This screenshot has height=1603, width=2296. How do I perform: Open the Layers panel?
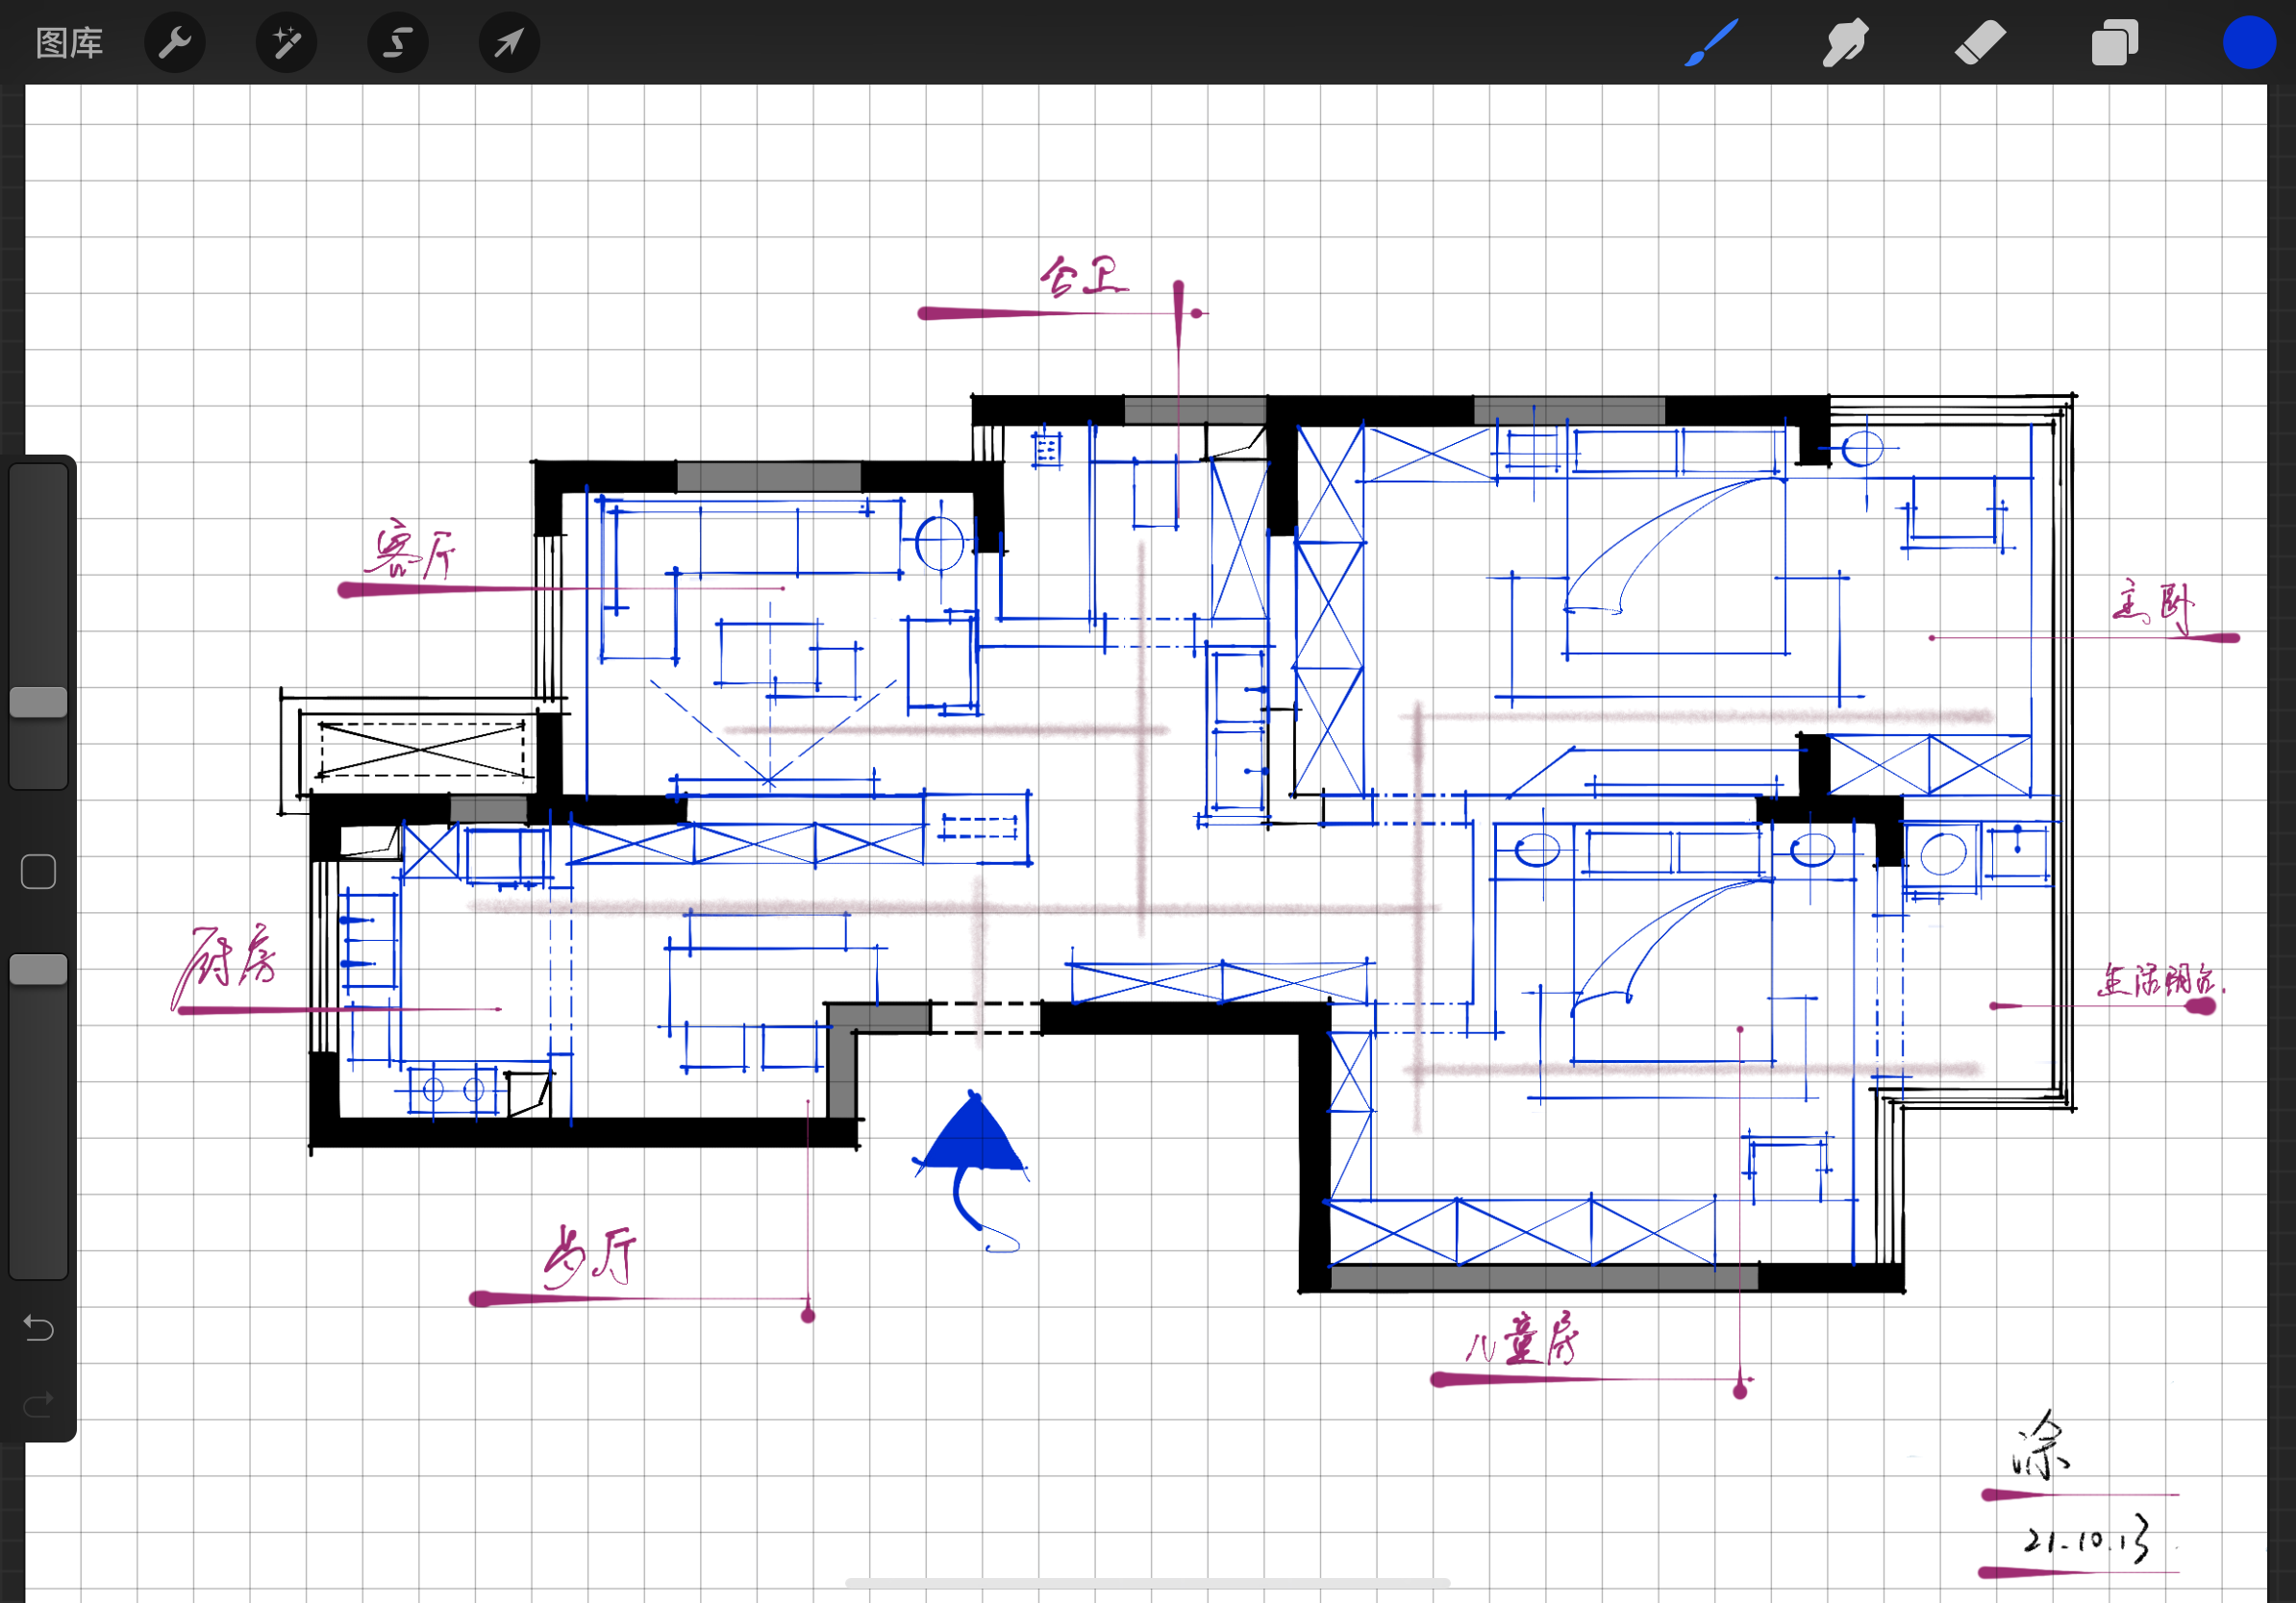2114,43
